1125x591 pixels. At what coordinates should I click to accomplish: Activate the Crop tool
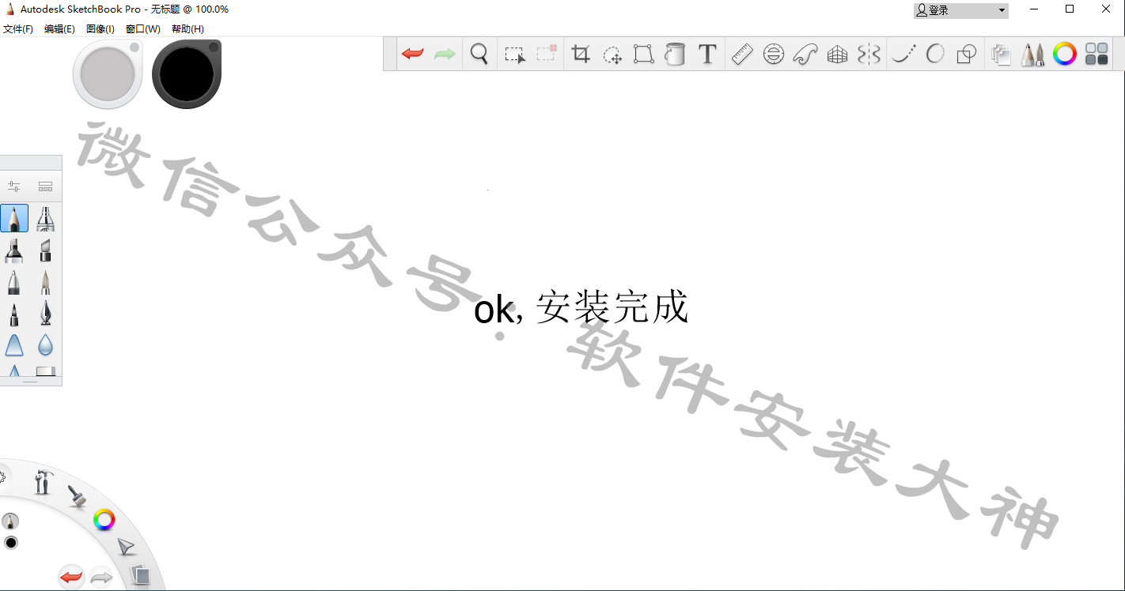pos(581,54)
